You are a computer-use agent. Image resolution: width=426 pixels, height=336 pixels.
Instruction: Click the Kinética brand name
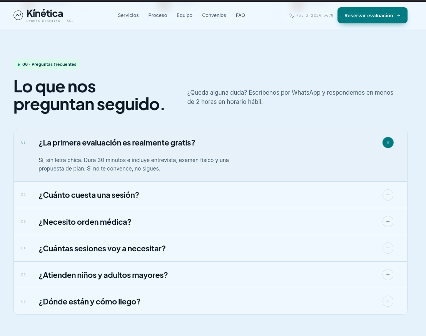(x=45, y=13)
